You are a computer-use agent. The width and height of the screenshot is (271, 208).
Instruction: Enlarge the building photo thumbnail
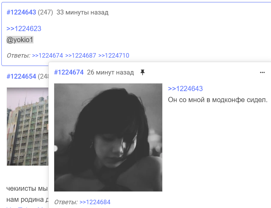(x=28, y=127)
